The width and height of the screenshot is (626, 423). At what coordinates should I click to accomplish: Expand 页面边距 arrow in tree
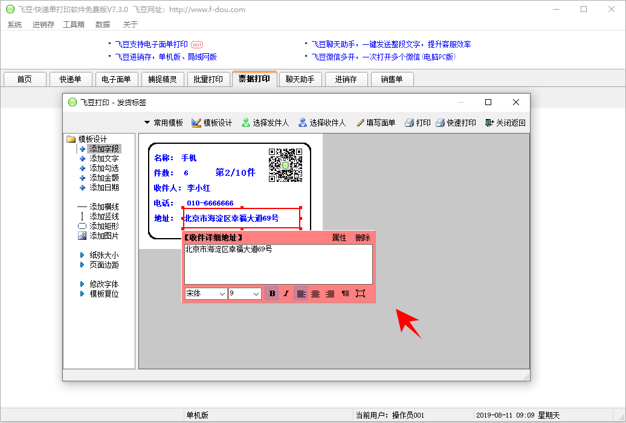pos(82,265)
